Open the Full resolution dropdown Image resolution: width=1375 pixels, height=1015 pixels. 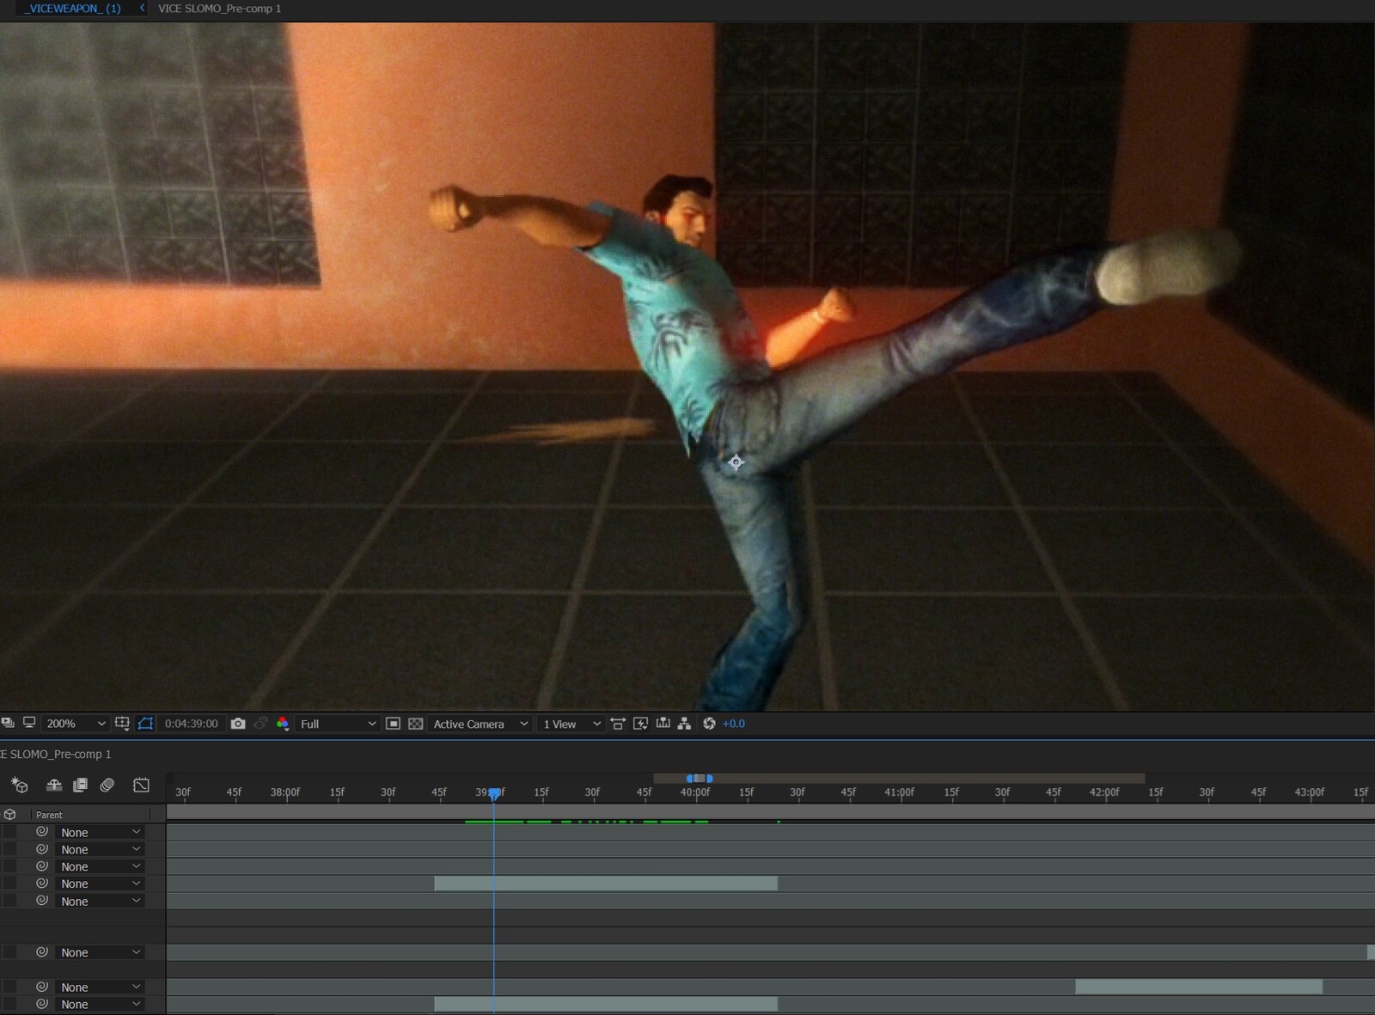coord(338,724)
